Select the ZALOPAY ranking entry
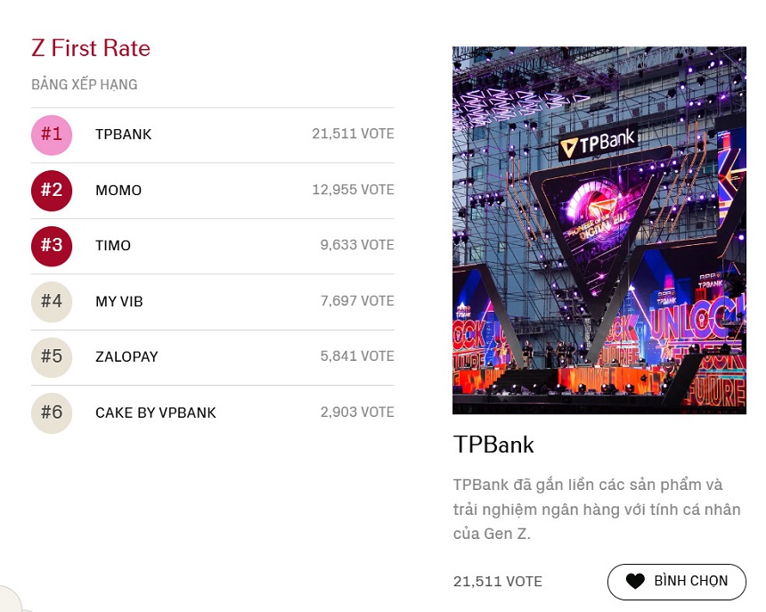The height and width of the screenshot is (612, 766). coord(213,357)
